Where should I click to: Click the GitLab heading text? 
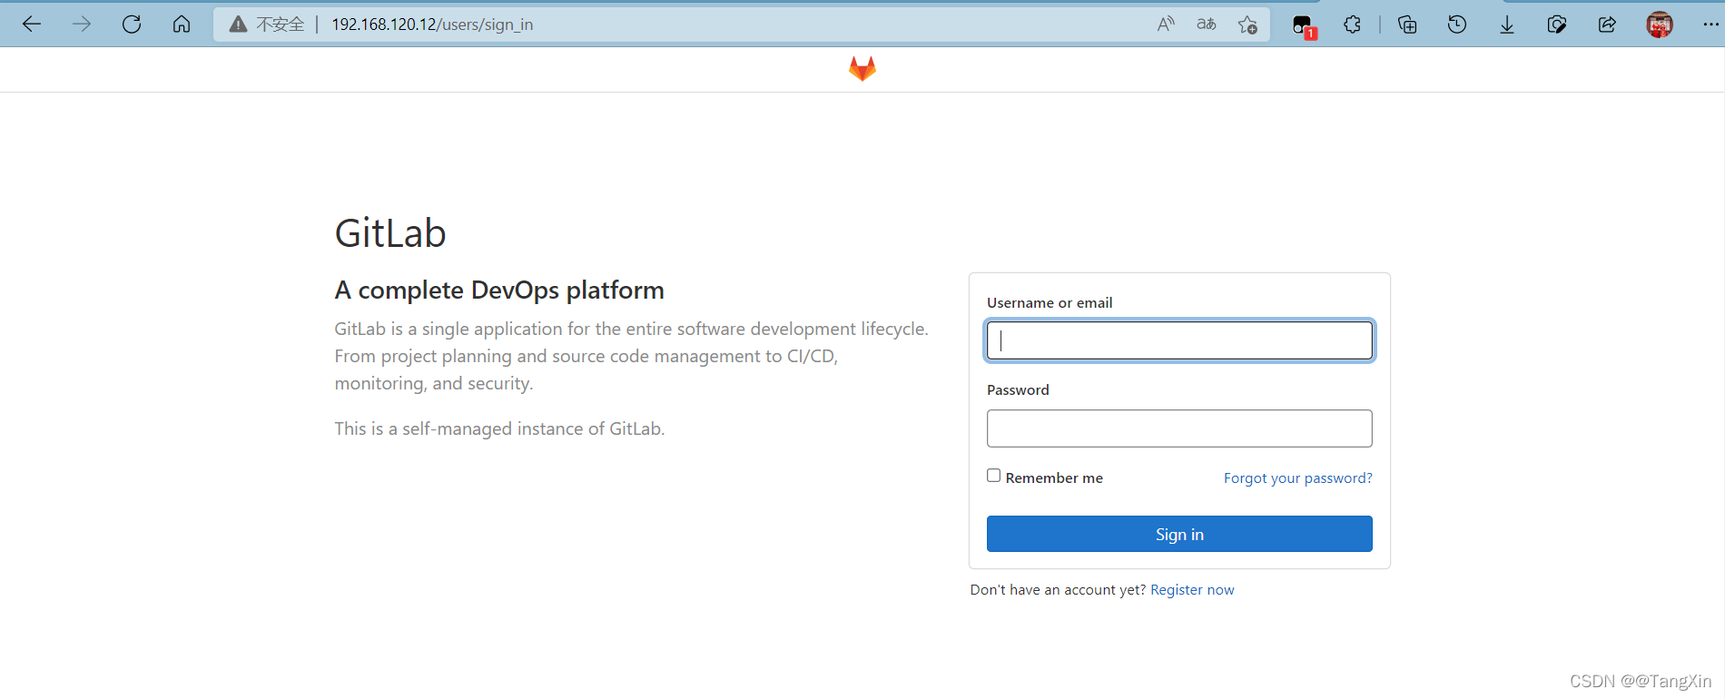tap(390, 233)
